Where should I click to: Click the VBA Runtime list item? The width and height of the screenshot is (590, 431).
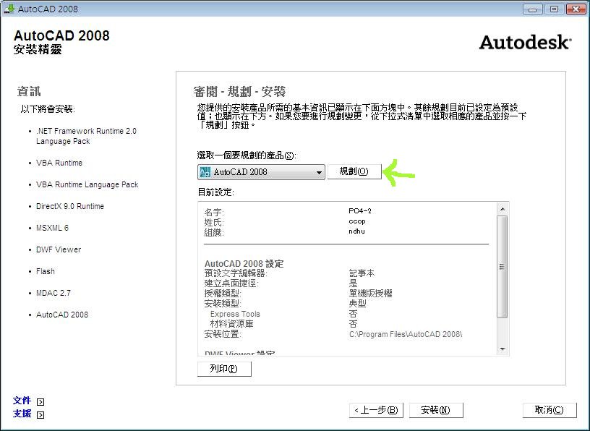pos(59,163)
